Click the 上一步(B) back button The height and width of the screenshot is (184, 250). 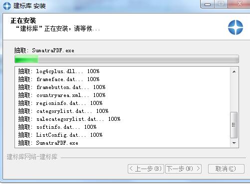click(146, 169)
